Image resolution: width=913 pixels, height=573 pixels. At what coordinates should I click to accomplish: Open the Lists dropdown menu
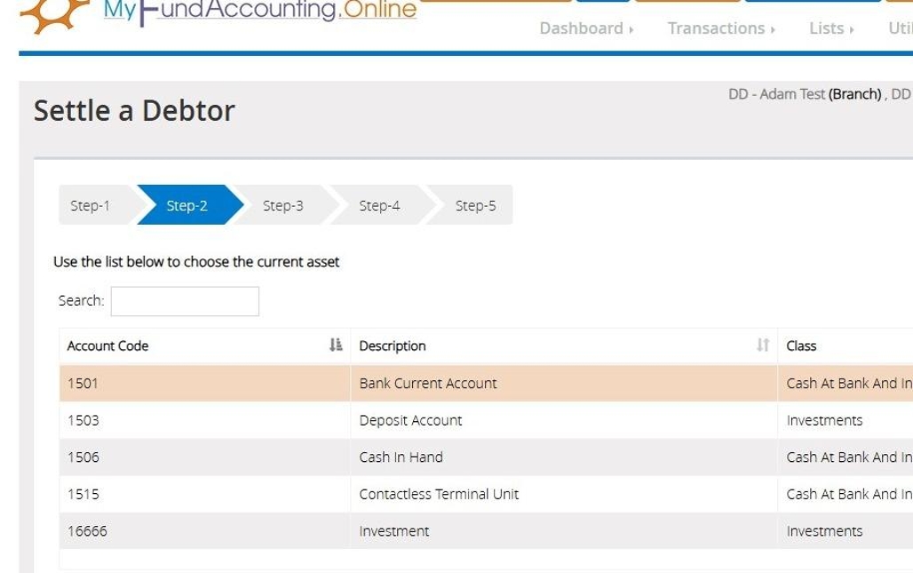(831, 28)
